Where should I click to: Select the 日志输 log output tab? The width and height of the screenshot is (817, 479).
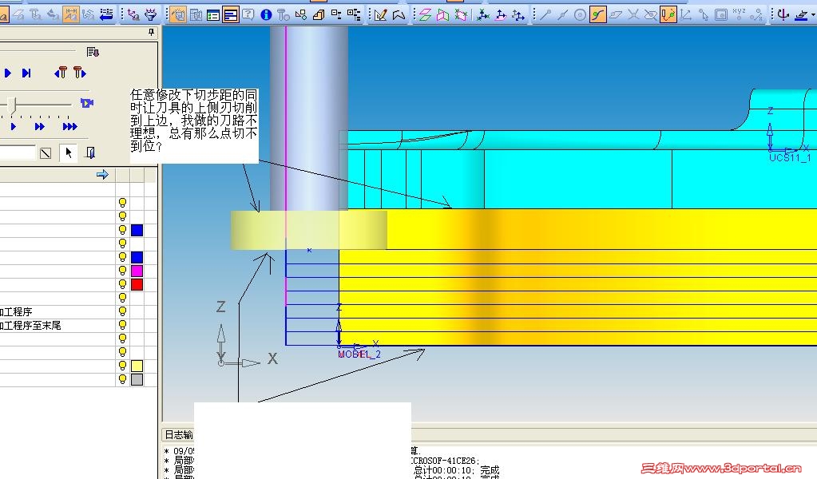point(178,435)
